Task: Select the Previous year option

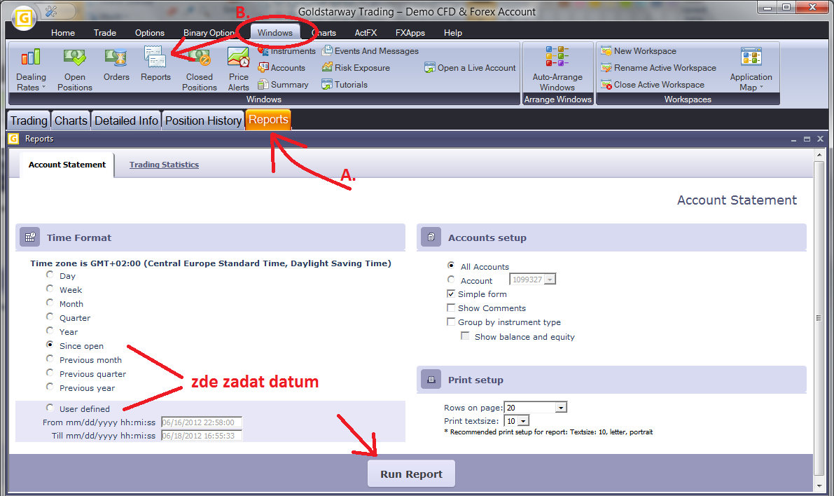Action: pos(50,387)
